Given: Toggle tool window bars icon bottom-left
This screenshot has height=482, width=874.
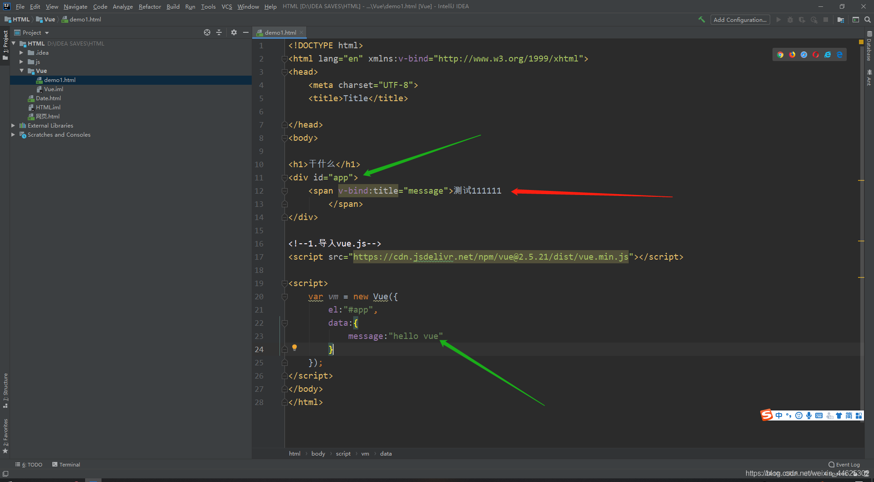Looking at the screenshot, I should pyautogui.click(x=5, y=474).
